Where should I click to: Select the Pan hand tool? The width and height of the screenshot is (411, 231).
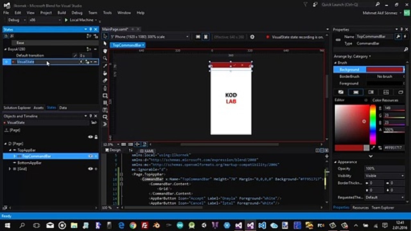click(x=105, y=51)
